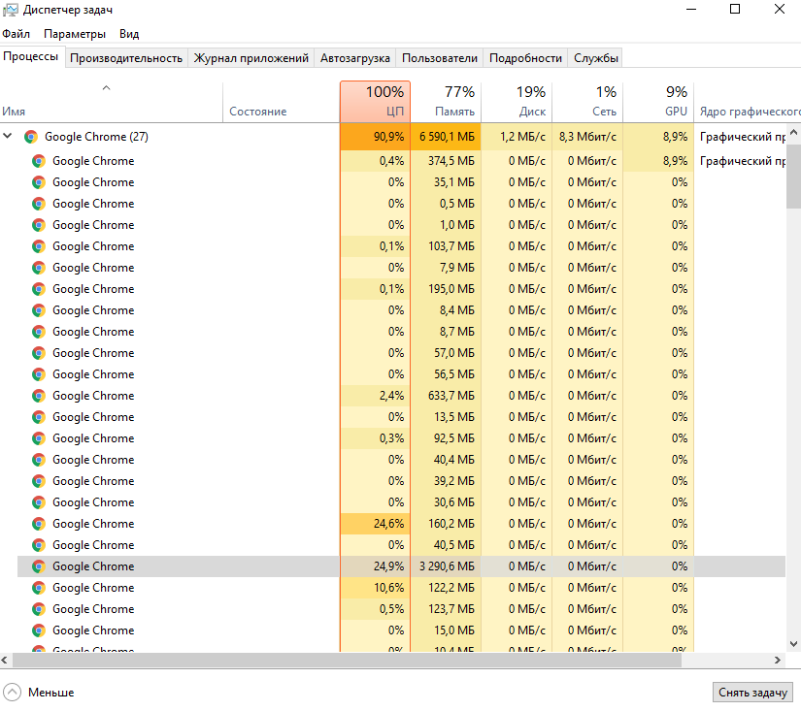Click the Chrome icon in the 633,7 МБ row

[38, 396]
